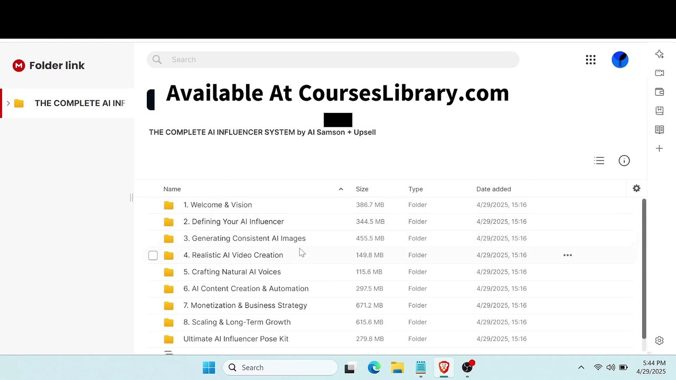Open 4. Realistic AI Video Creation folder
676x380 pixels.
click(x=233, y=255)
